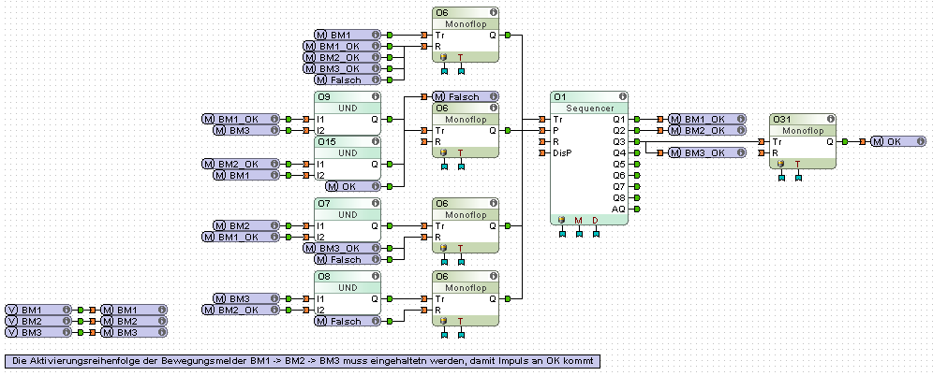
Task: Click the T parameter pin of O31 Monoflop
Action: [x=797, y=164]
